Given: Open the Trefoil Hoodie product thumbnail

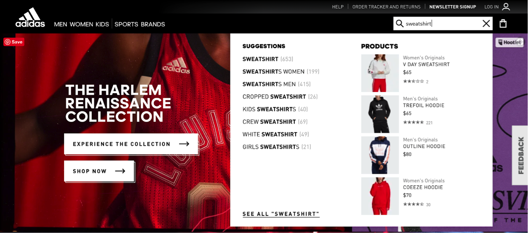Looking at the screenshot, I should 380,114.
